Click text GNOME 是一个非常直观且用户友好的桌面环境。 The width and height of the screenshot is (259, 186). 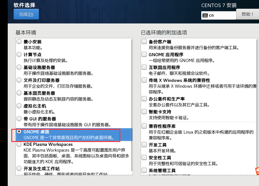[x=69, y=137]
